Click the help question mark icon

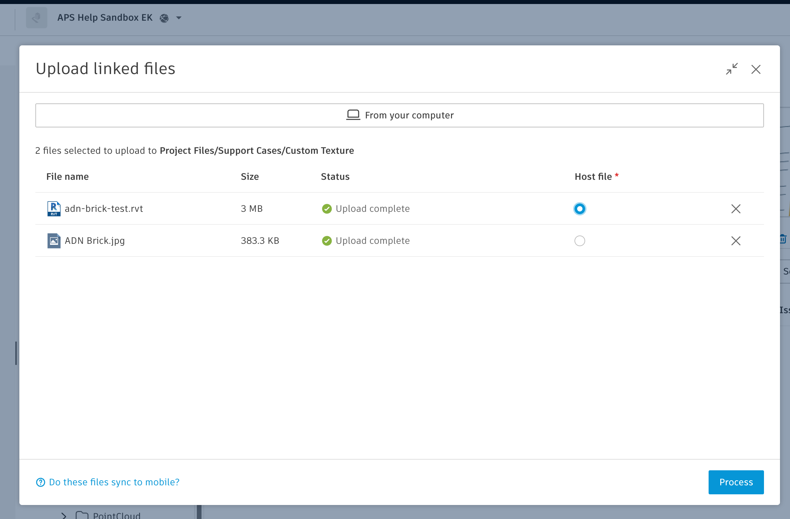pyautogui.click(x=40, y=482)
